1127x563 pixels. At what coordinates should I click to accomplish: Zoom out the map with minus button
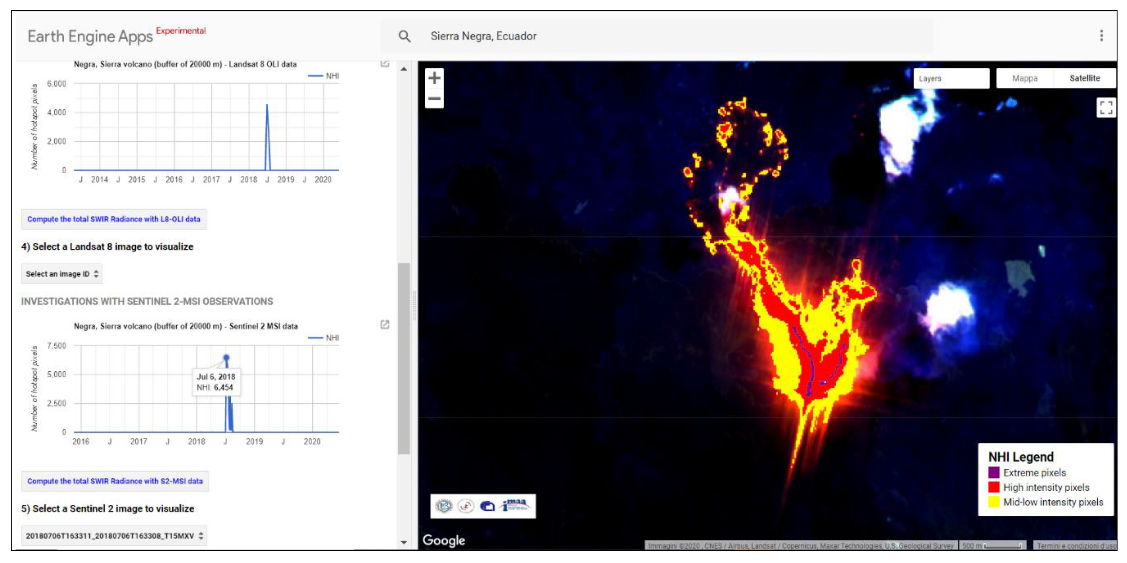point(434,99)
